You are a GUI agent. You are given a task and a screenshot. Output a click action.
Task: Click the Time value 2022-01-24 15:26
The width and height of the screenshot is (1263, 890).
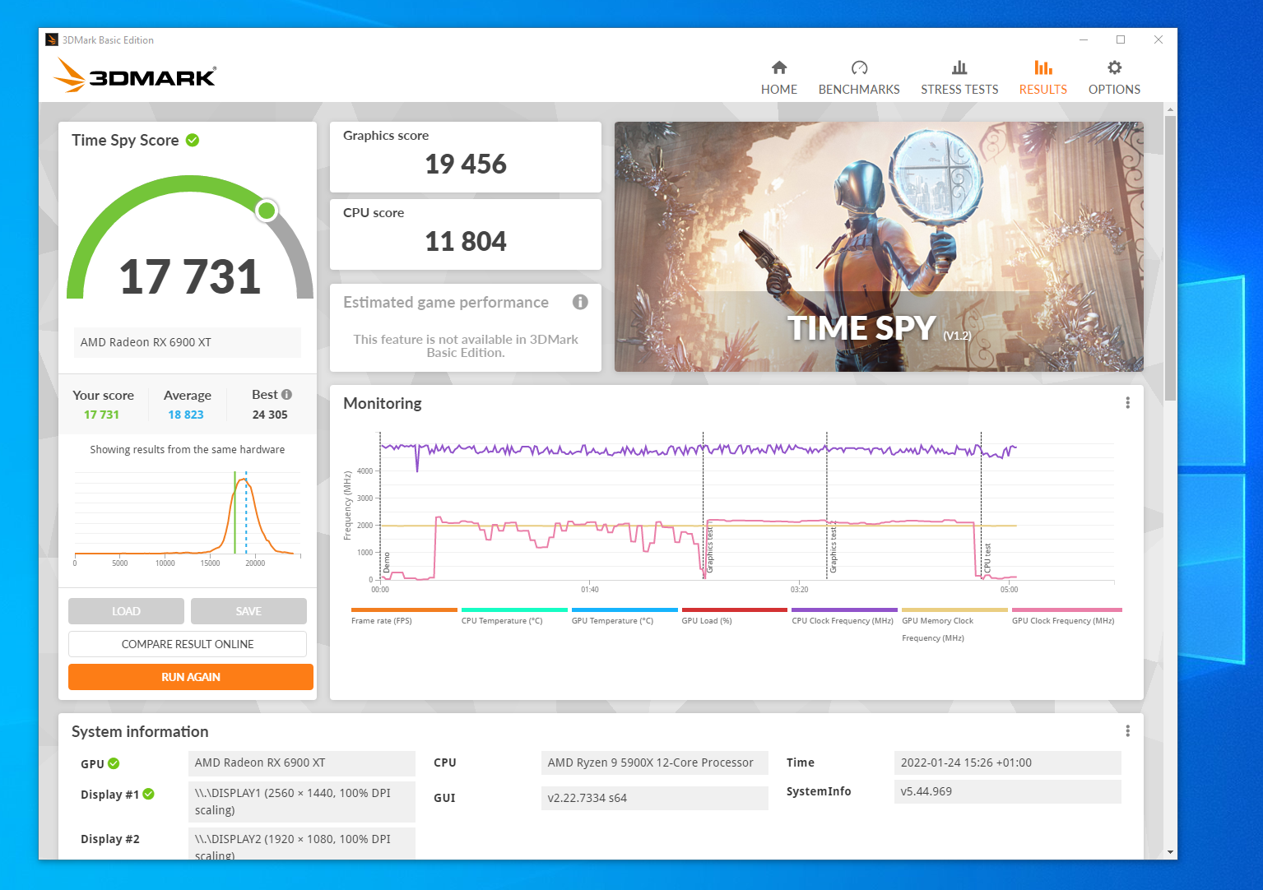tap(1007, 763)
